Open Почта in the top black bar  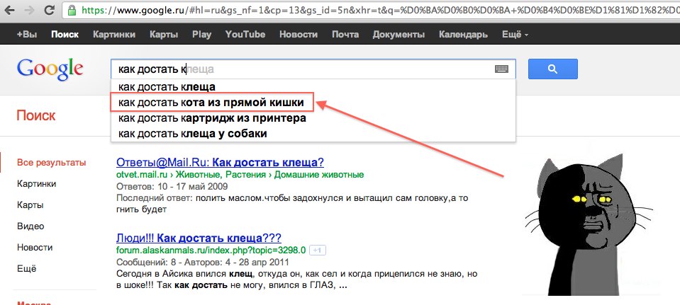(345, 35)
